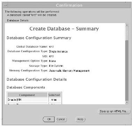Click the File System value
Viewport: 133px width, 127px height.
pos(56,66)
